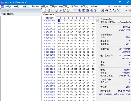Click the 案件数据 panel header
This screenshot has height=101, width=131.
point(21,10)
